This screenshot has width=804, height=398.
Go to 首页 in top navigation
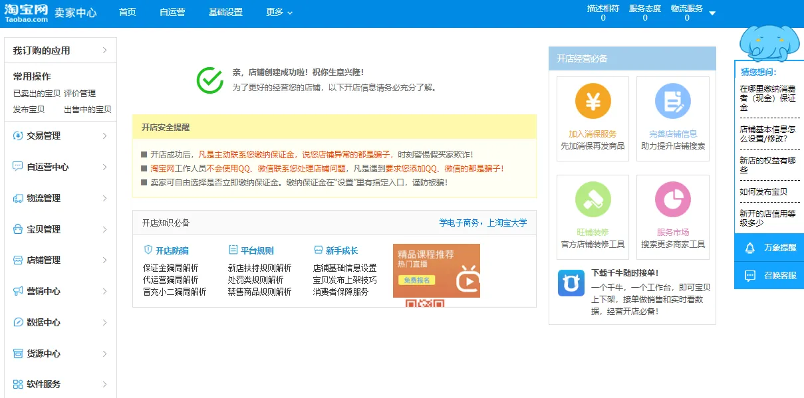click(127, 12)
